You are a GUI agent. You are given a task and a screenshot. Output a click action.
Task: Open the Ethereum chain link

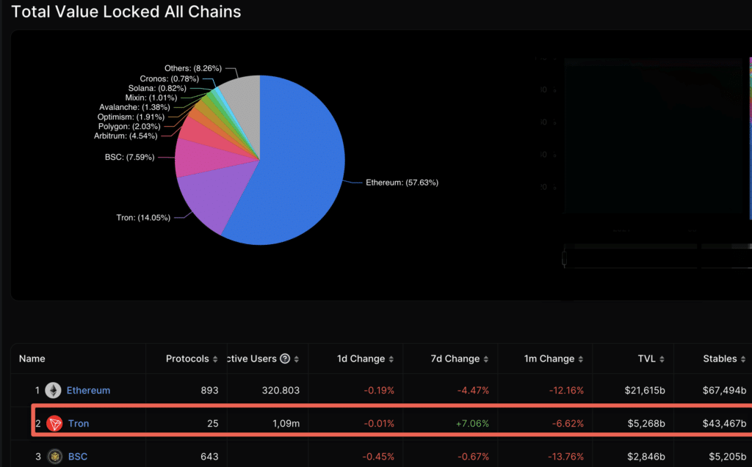88,390
